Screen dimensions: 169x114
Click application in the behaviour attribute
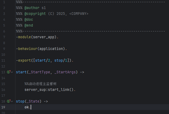point(51,49)
